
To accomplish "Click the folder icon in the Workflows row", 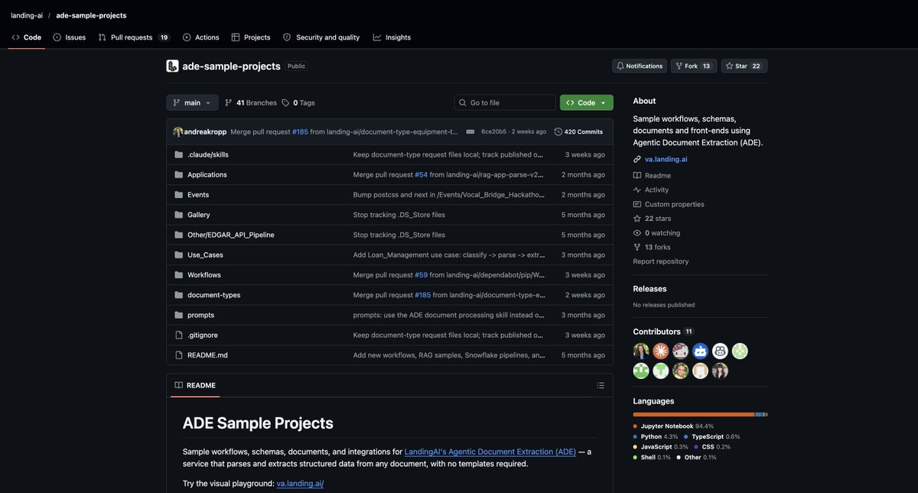I will 179,274.
